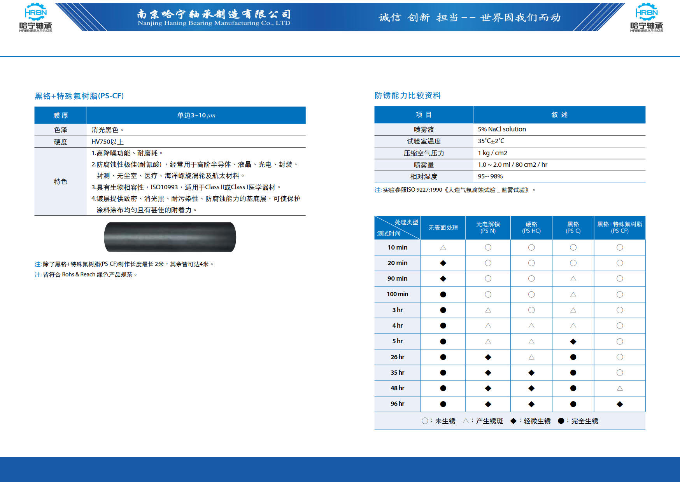Click the hollow circle in 10 min row under 硬铬 (PS-HC)
The height and width of the screenshot is (482, 680).
[x=531, y=247]
